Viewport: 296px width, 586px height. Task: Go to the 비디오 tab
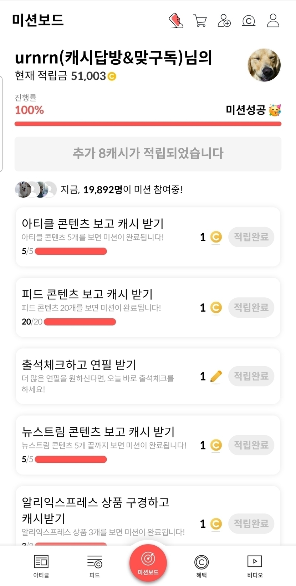(x=255, y=566)
